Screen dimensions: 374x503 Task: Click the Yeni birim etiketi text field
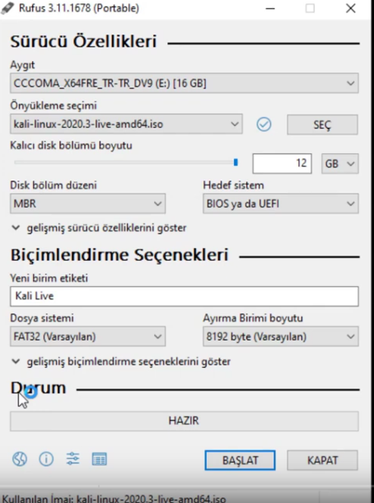185,296
